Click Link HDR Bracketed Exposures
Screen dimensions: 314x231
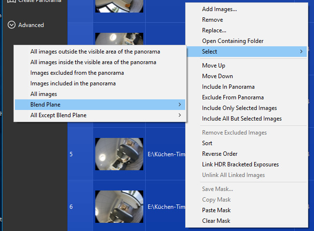coord(240,164)
